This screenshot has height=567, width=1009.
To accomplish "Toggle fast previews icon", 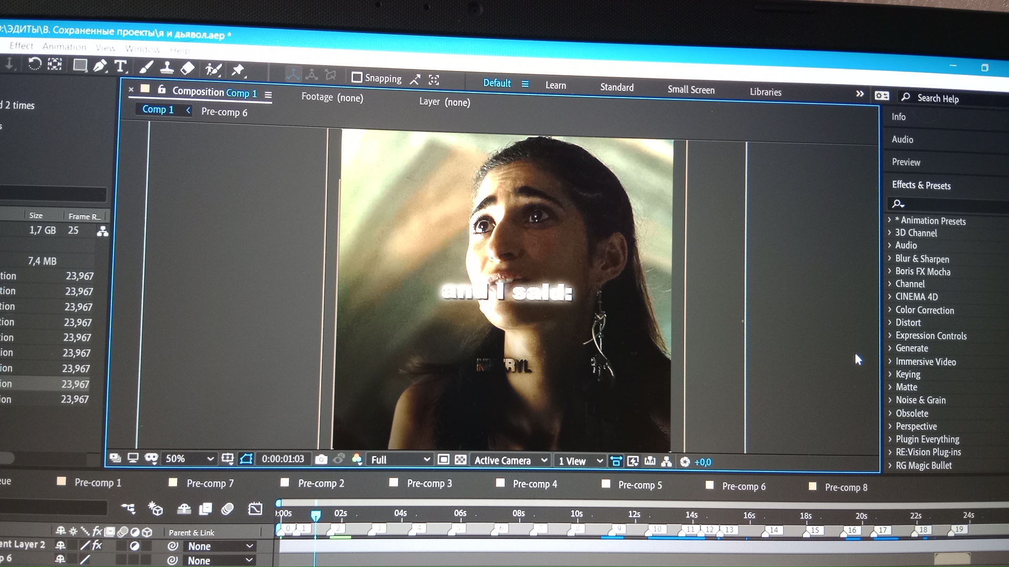I will coord(633,461).
